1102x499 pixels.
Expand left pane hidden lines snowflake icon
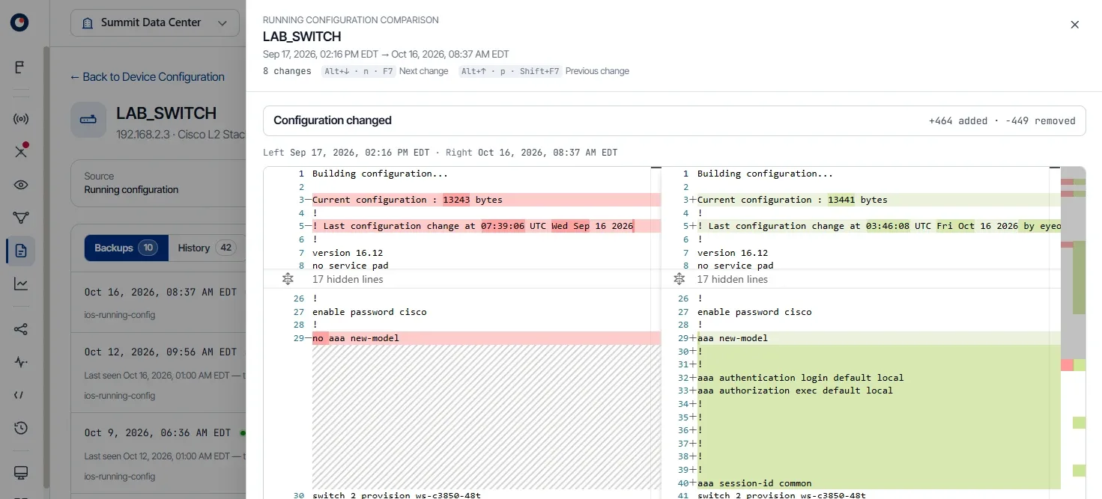pyautogui.click(x=288, y=279)
